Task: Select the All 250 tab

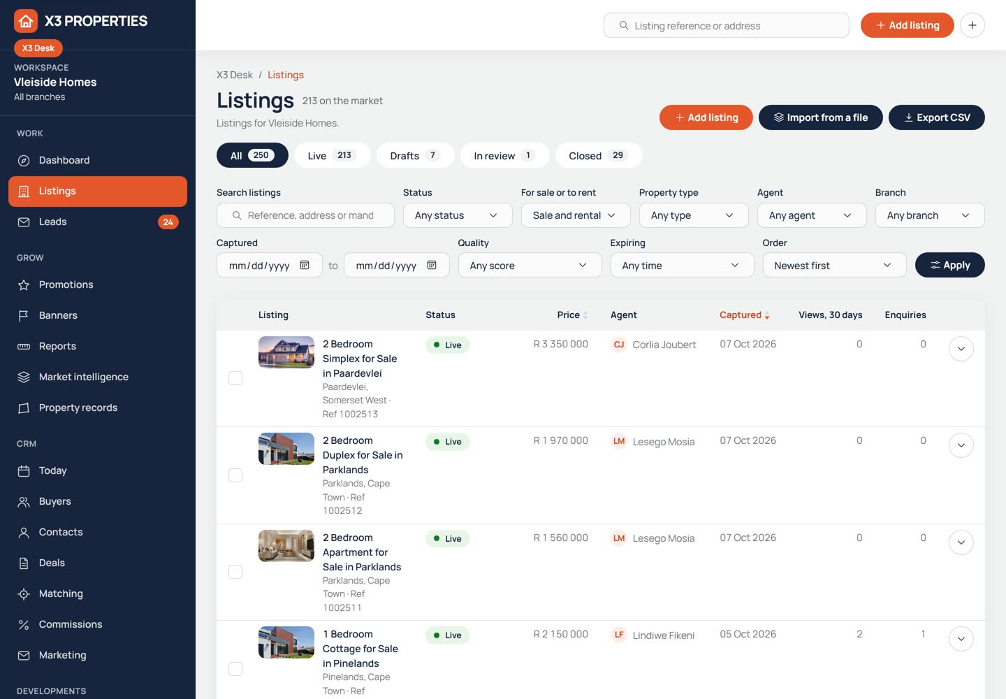Action: point(252,155)
